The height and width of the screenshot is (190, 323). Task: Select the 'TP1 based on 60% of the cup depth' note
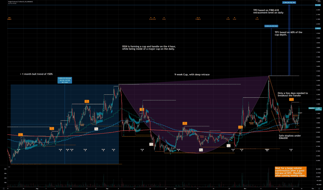288,34
